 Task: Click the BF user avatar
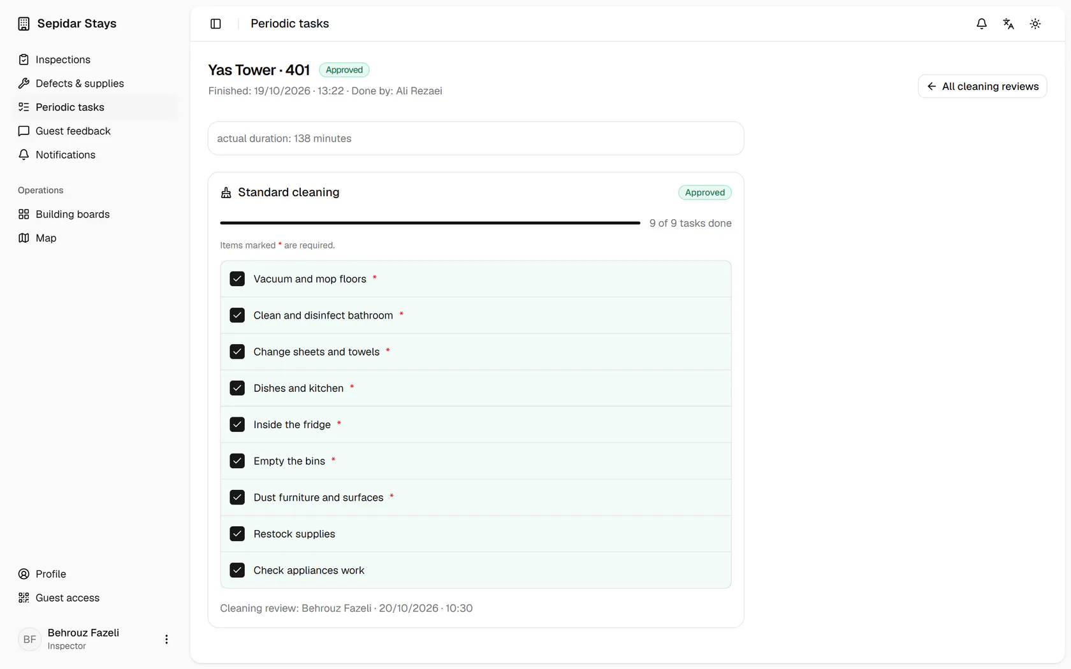(29, 639)
